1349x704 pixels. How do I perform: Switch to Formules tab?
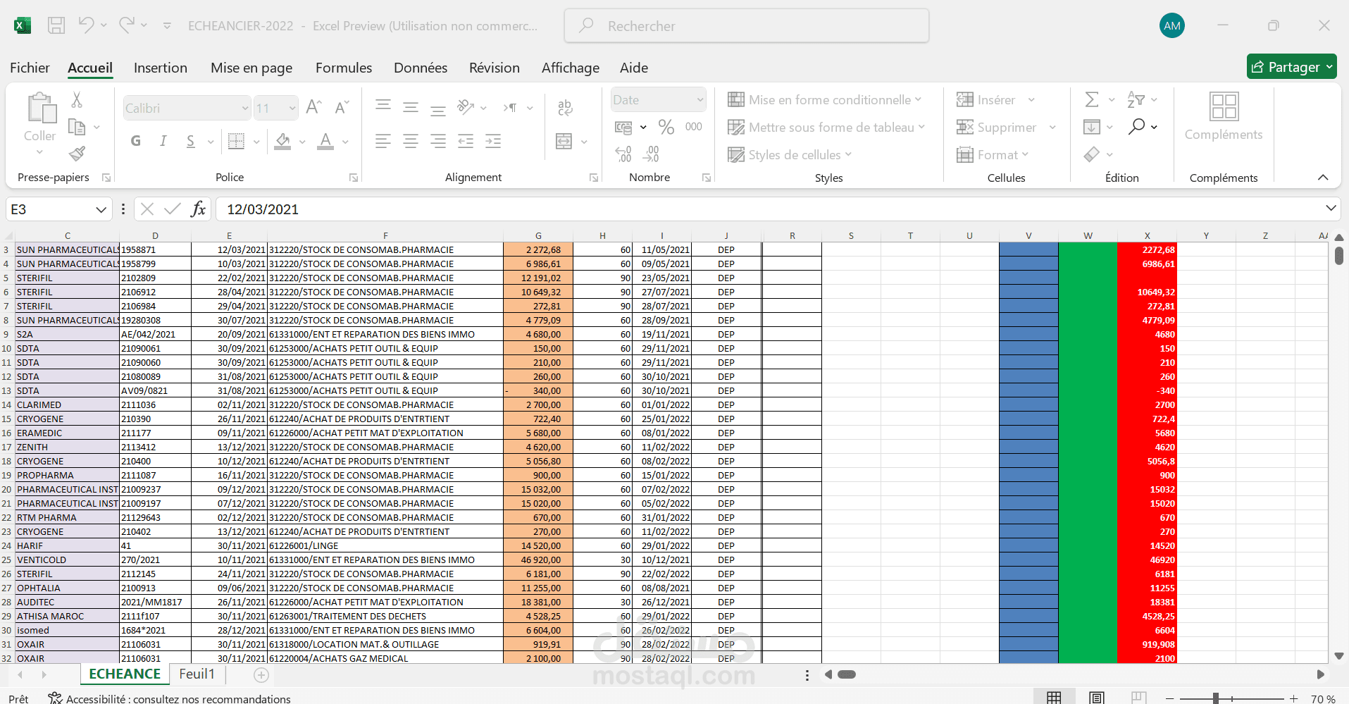click(x=344, y=68)
